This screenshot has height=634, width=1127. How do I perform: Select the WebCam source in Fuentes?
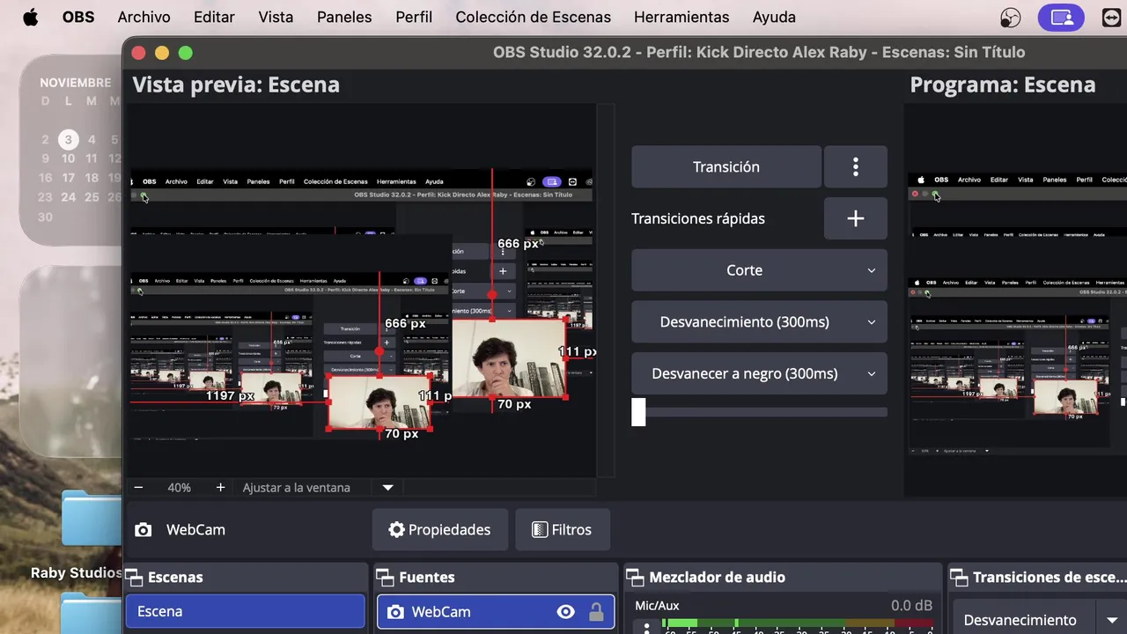click(496, 611)
